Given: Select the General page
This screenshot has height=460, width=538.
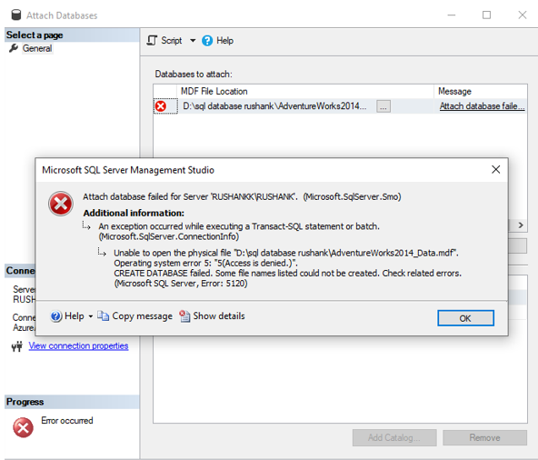Looking at the screenshot, I should coord(37,48).
